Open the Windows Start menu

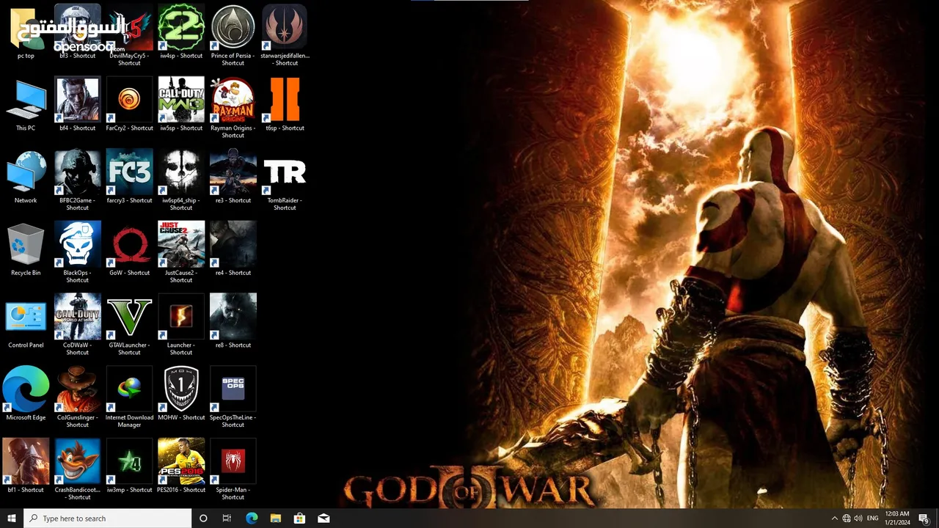(x=11, y=518)
